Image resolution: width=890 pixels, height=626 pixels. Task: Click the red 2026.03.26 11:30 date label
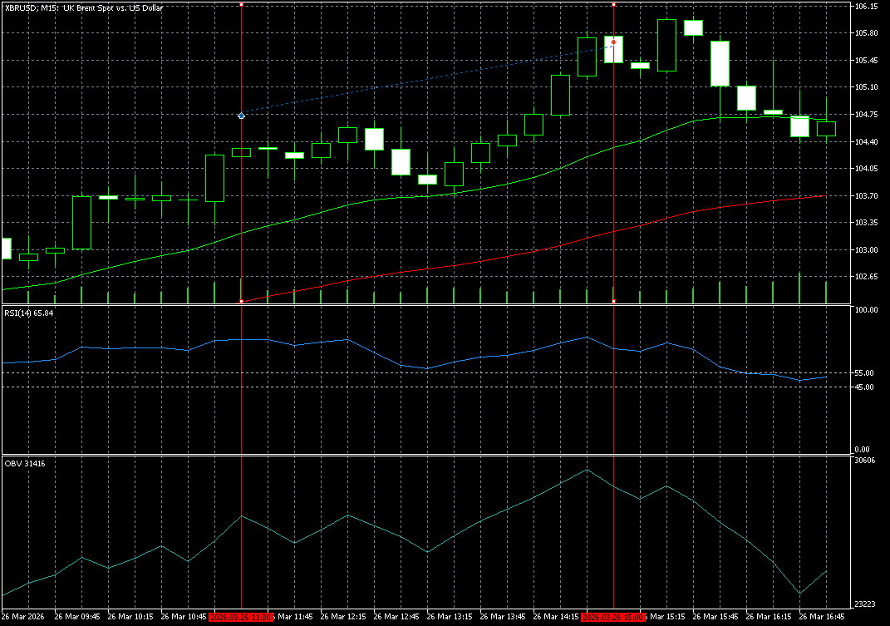241,617
